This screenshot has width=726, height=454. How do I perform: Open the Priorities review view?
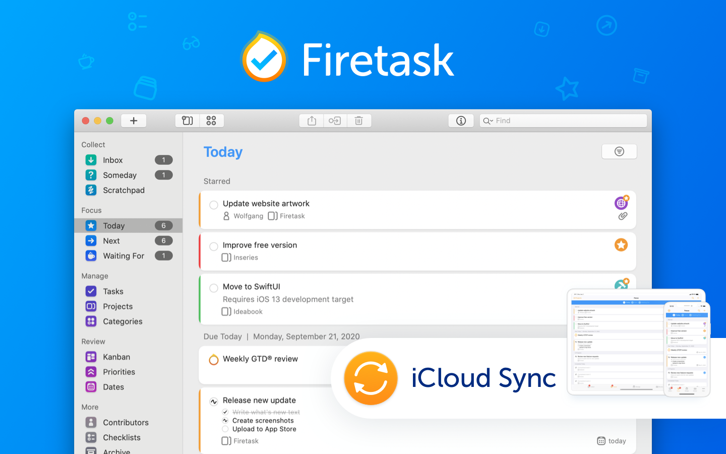tap(129, 372)
